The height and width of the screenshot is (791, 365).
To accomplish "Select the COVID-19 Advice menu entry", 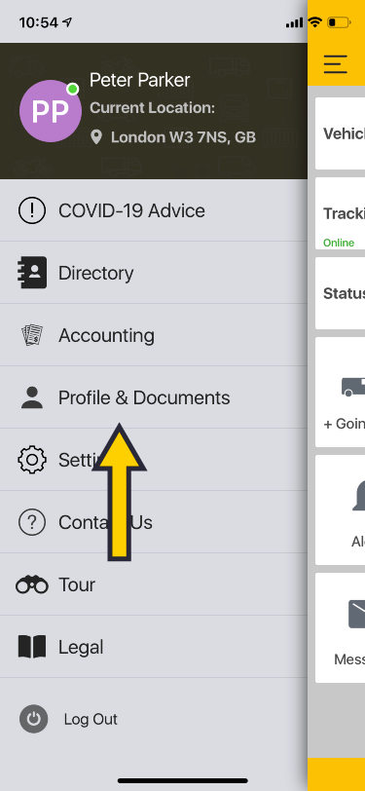I will click(154, 210).
